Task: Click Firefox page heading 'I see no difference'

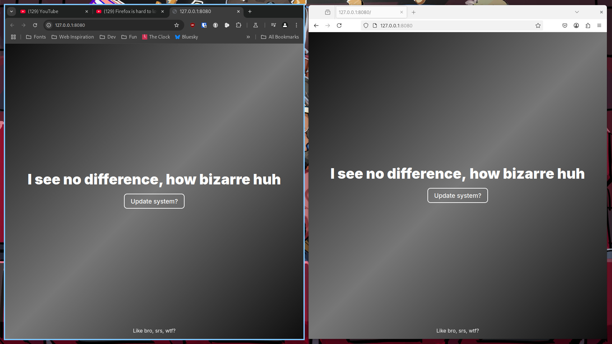Action: point(458,174)
